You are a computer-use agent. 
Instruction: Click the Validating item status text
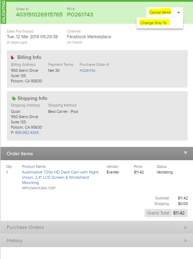coord(165,172)
